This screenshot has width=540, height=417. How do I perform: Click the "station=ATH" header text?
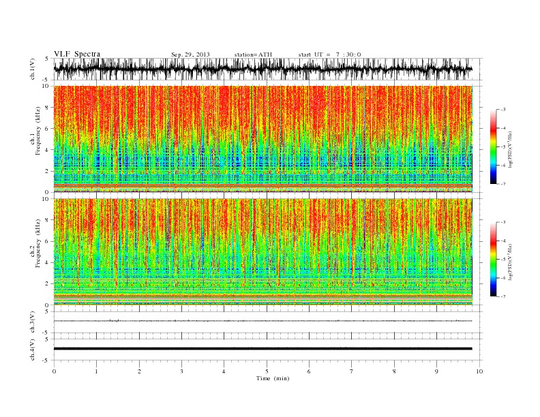tap(253, 55)
